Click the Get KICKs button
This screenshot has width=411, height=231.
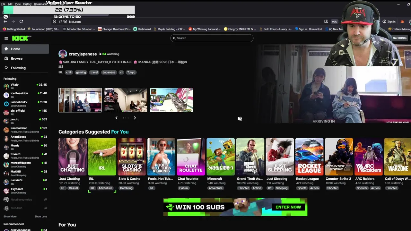coord(399,38)
